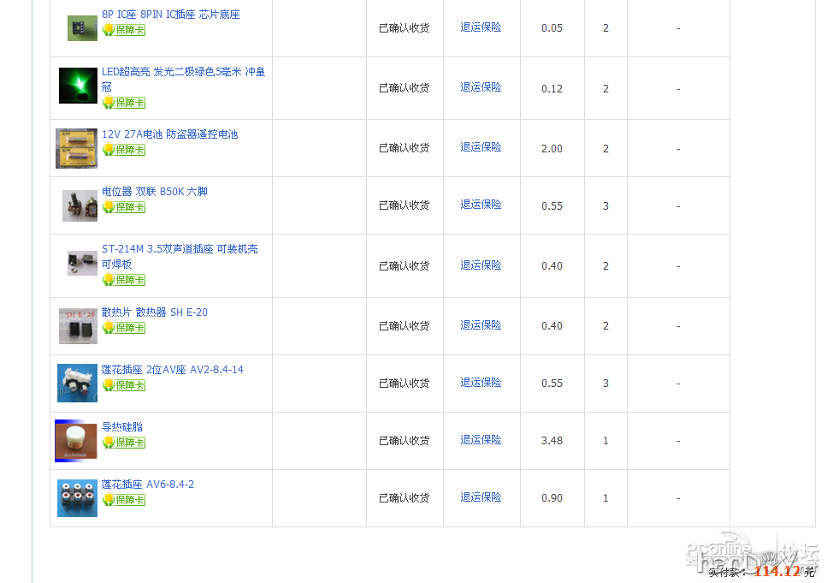Viewport: 827px width, 583px height.
Task: Click 保障卡 badge under 莲花插座 AV6-8.4-2
Action: pos(124,500)
